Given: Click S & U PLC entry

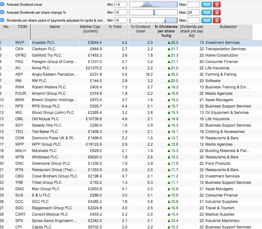Looking at the screenshot, I should (x=41, y=195).
